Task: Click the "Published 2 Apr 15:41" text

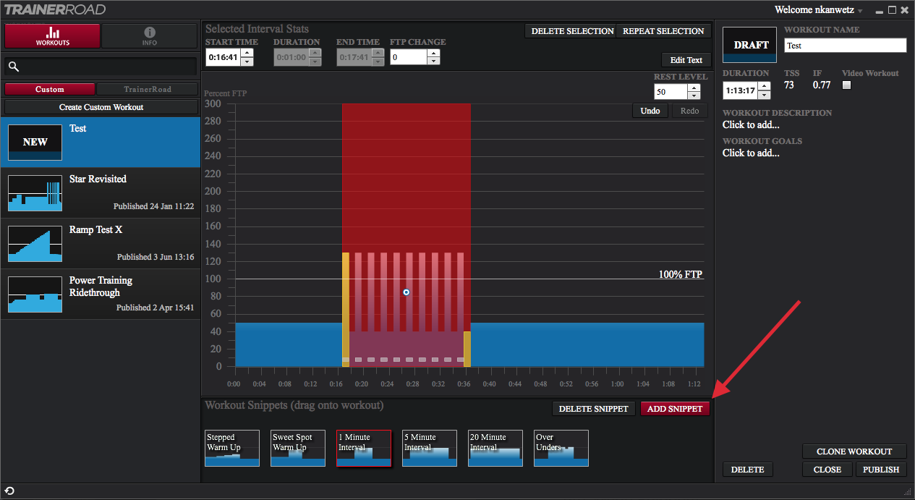Action: tap(156, 308)
